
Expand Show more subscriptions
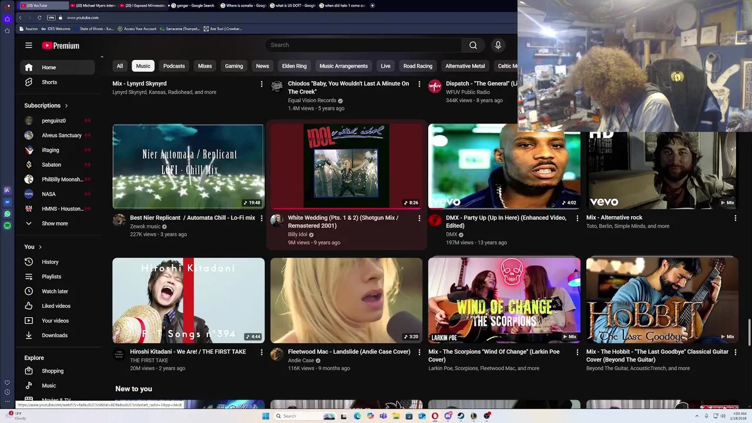tap(58, 224)
